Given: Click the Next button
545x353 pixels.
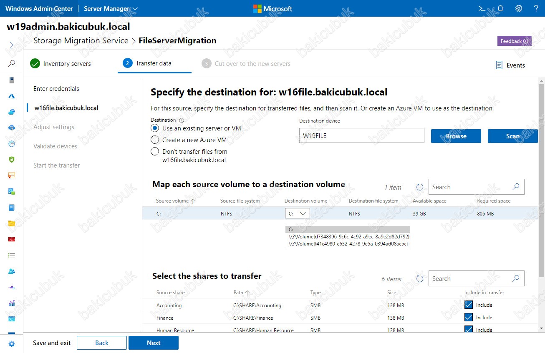Looking at the screenshot, I should (154, 343).
